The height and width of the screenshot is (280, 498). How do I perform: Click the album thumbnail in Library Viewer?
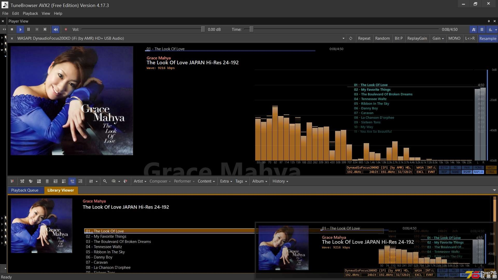coord(41,226)
